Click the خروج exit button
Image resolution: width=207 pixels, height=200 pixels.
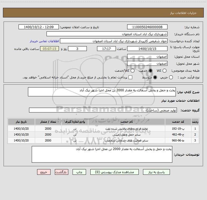pos(44,172)
